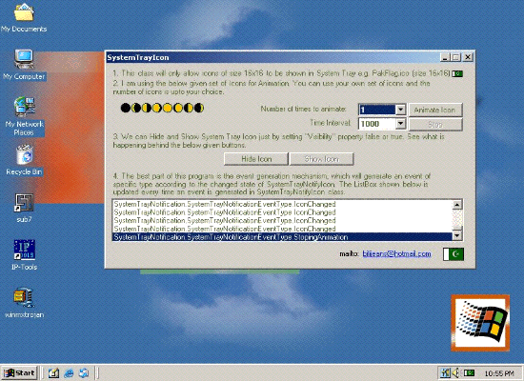The width and height of the screenshot is (524, 381).
Task: Expand the Number of times dropdown
Action: (400, 110)
